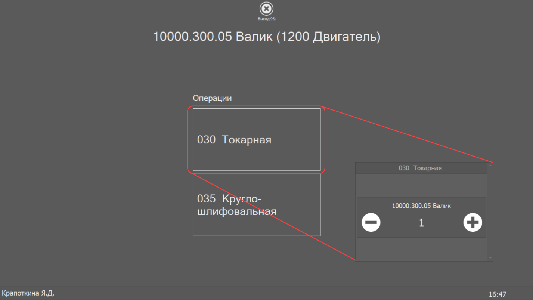Image resolution: width=533 pixels, height=300 pixels.
Task: Click the 030 Токарная header in the popup
Action: click(421, 168)
